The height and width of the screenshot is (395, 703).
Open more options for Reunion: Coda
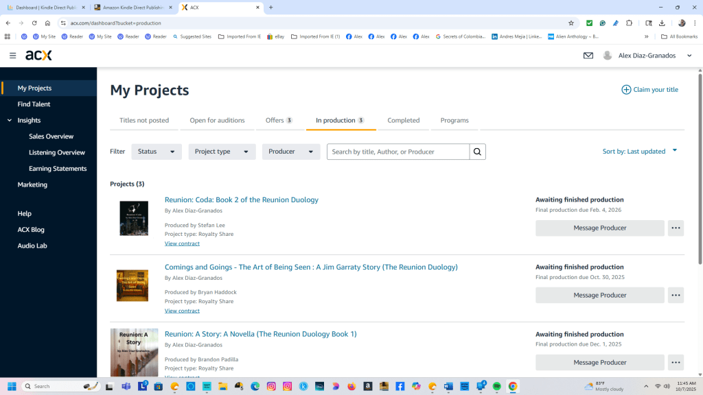[676, 228]
